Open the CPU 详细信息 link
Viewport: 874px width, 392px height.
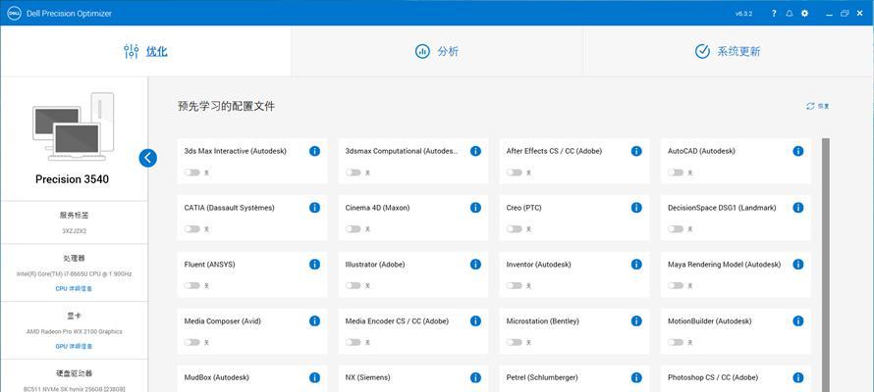[74, 289]
